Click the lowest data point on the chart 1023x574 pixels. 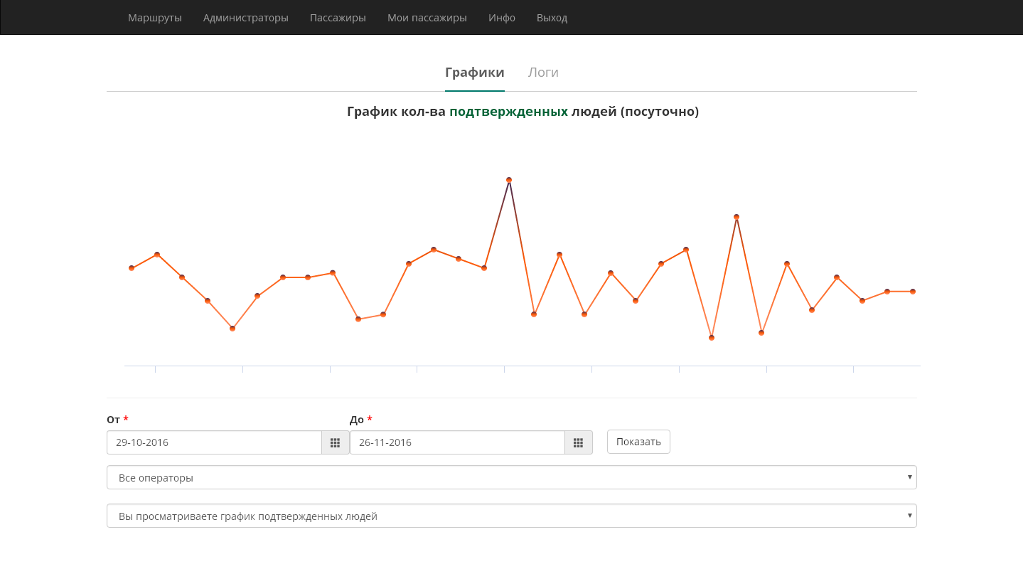coord(711,338)
